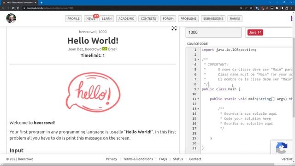This screenshot has height=166, width=295.
Task: Reload the page
Action: point(13,8)
